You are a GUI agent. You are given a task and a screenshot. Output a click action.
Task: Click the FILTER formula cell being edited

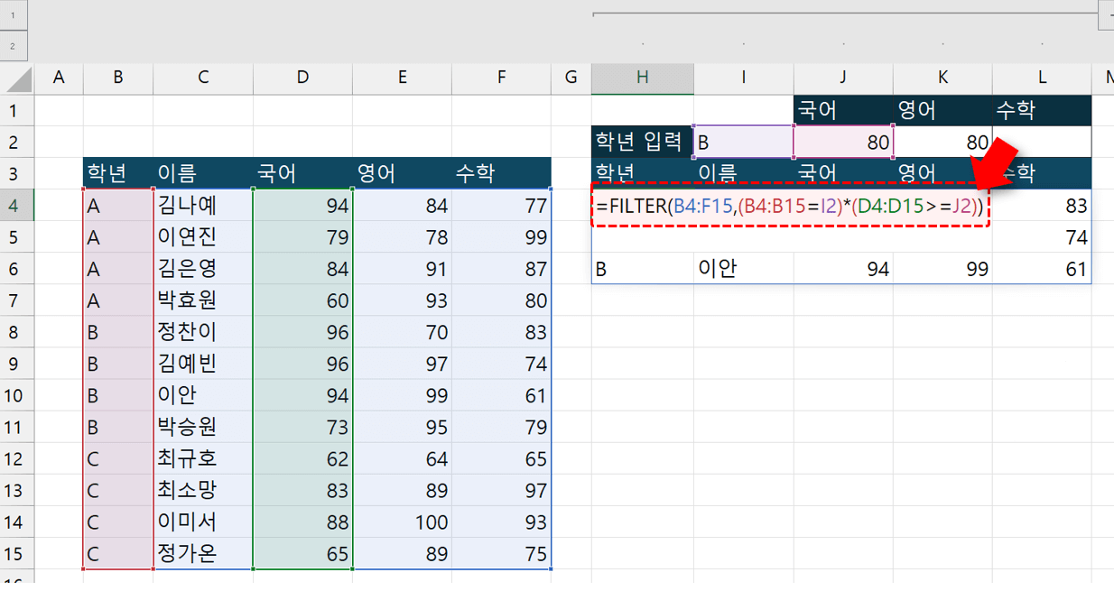[x=790, y=206]
